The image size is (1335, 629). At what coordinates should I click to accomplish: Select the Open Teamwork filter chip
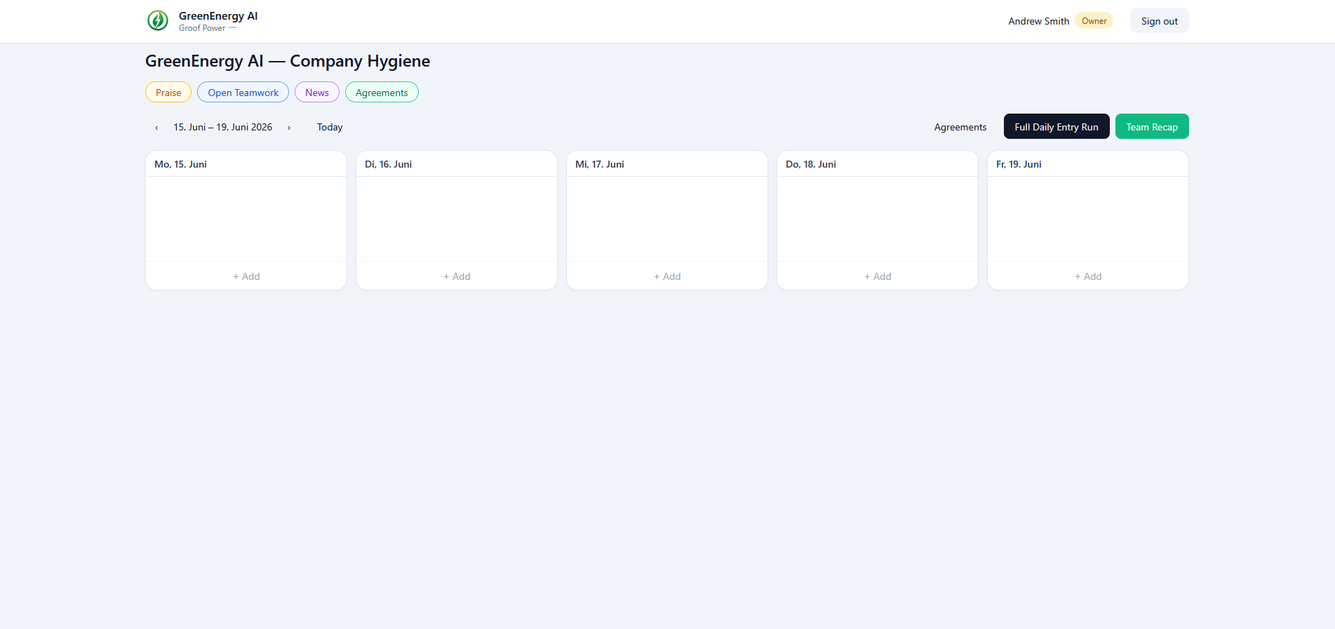(x=243, y=93)
